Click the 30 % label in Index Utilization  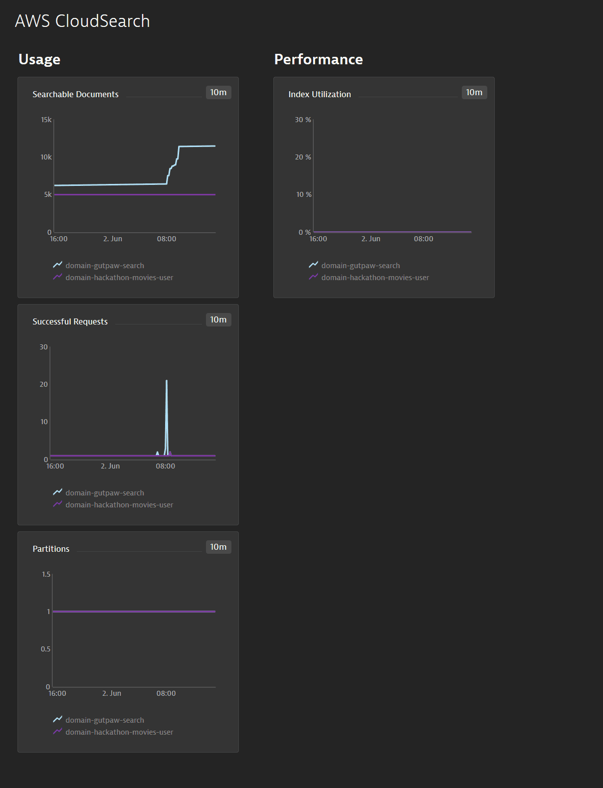pyautogui.click(x=303, y=120)
